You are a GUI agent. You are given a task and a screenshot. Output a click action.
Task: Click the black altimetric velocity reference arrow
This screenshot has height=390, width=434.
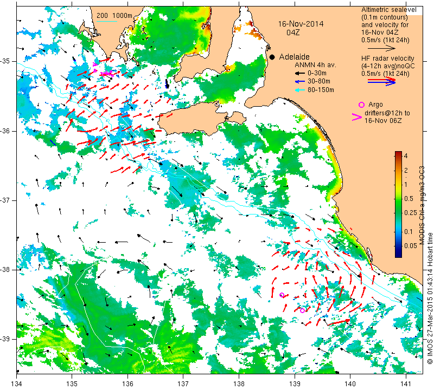(382, 48)
